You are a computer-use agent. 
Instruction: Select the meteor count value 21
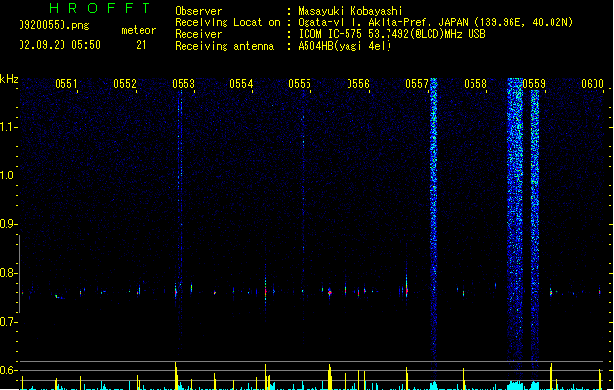pos(142,45)
